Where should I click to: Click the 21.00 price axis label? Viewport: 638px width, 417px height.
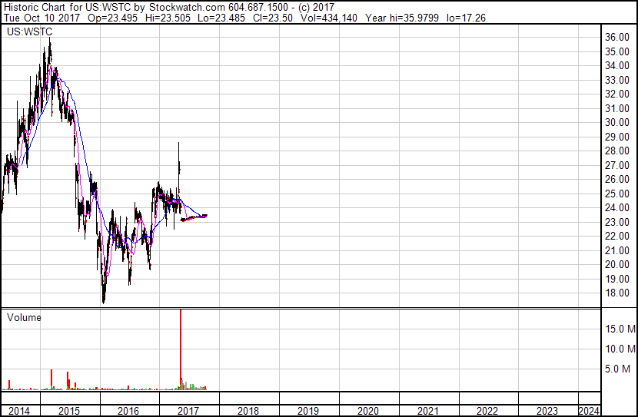tap(617, 251)
